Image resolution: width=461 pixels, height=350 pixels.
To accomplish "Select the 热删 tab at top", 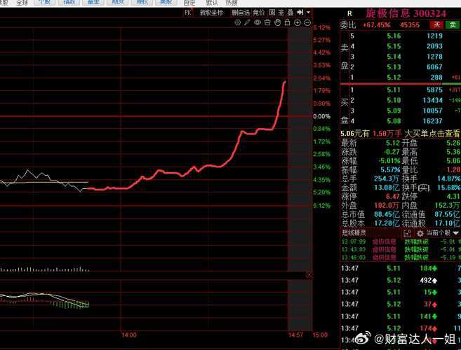I will [232, 3].
